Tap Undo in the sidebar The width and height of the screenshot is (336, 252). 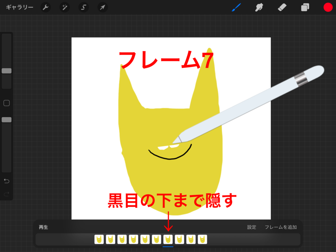[x=6, y=180]
